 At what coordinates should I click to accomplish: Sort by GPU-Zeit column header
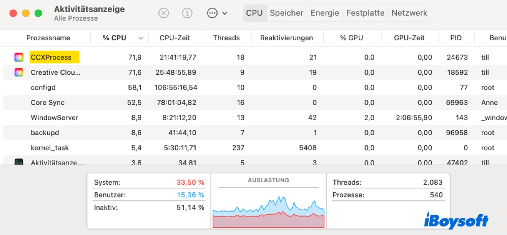[409, 38]
